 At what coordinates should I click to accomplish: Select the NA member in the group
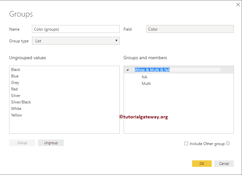(x=144, y=77)
